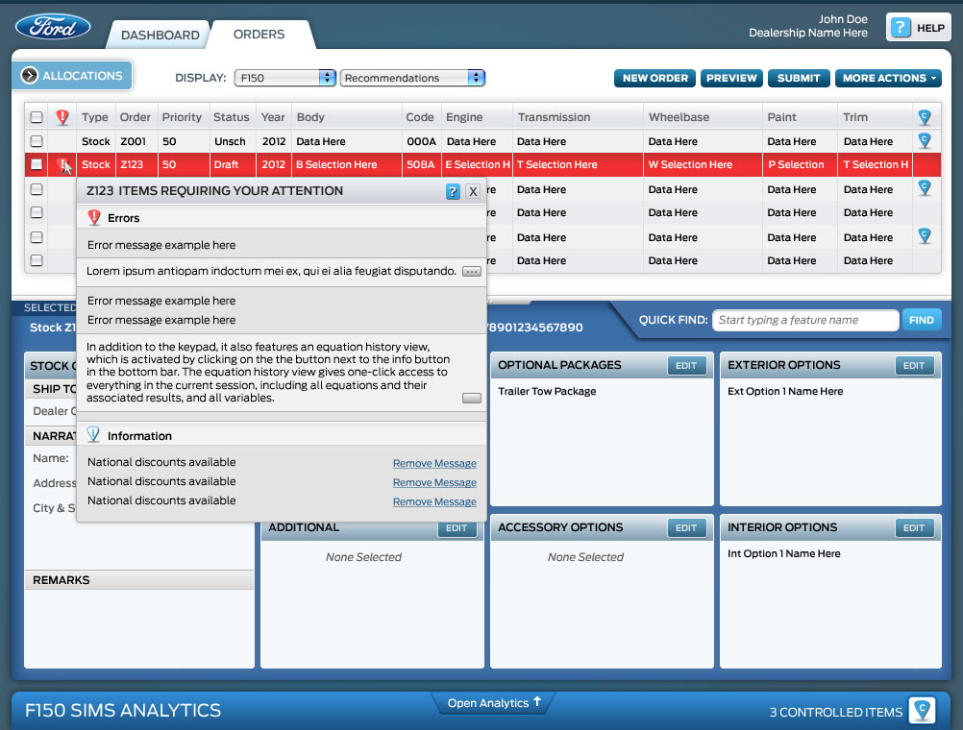963x730 pixels.
Task: Click controlled item icon on Z001 row
Action: (x=924, y=141)
